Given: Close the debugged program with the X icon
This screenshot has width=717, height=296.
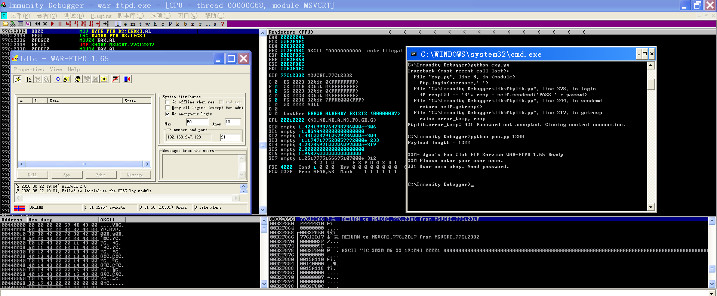Looking at the screenshot, I should click(45, 24).
